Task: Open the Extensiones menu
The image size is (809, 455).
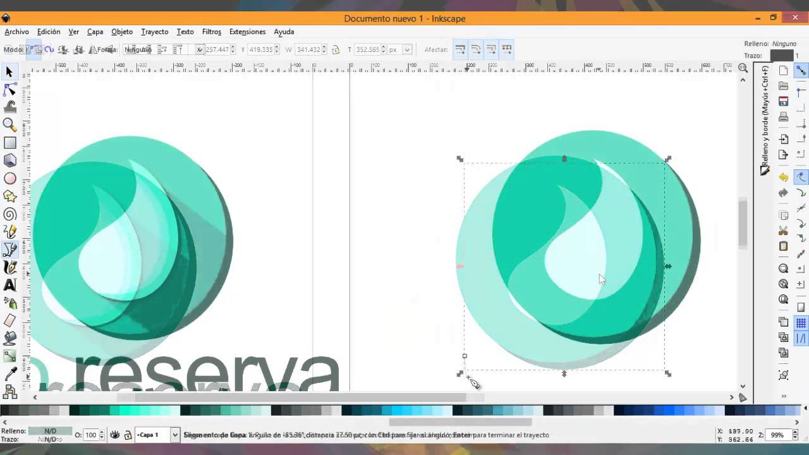Action: pyautogui.click(x=247, y=32)
